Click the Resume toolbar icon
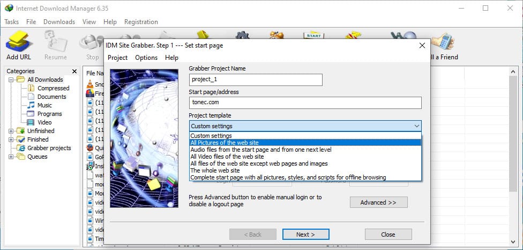 56,44
